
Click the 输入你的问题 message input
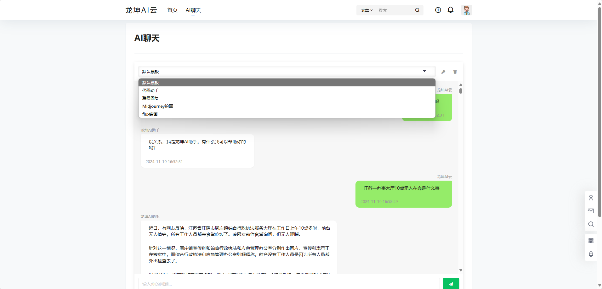[289, 284]
